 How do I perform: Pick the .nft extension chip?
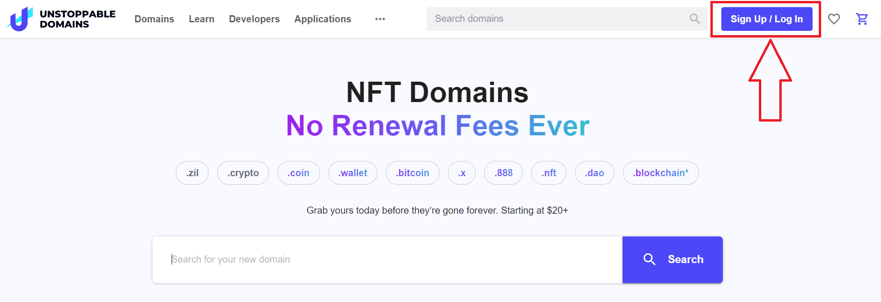point(549,173)
